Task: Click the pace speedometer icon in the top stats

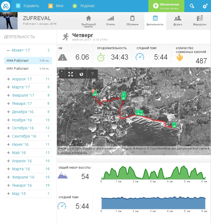Action: pyautogui.click(x=140, y=57)
